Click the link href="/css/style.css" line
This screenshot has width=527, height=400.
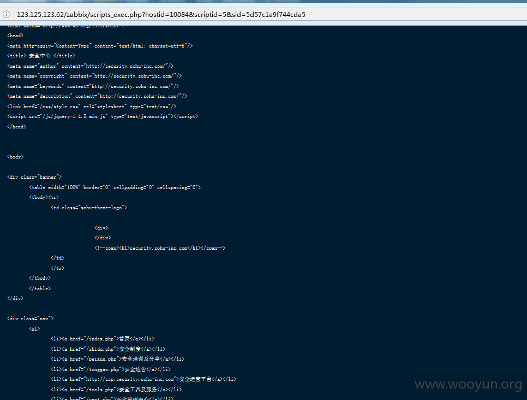click(x=92, y=107)
